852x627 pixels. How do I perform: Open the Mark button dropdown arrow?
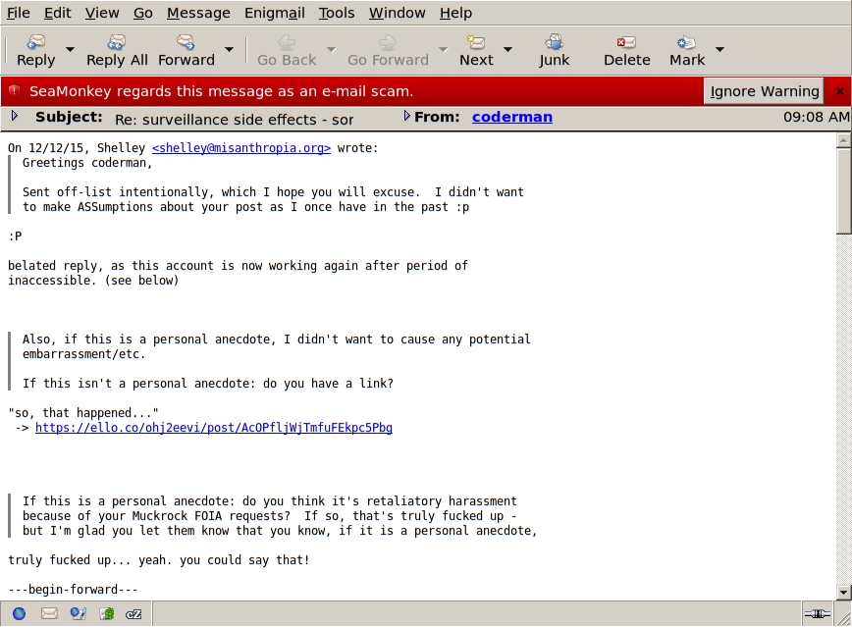click(719, 49)
